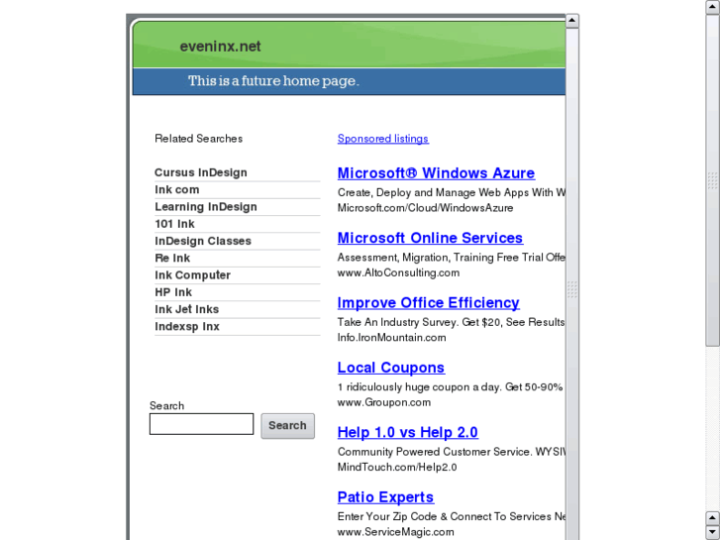Click the www.AltoConsulting.com URL text
Viewport: 720px width, 540px height.
[398, 272]
